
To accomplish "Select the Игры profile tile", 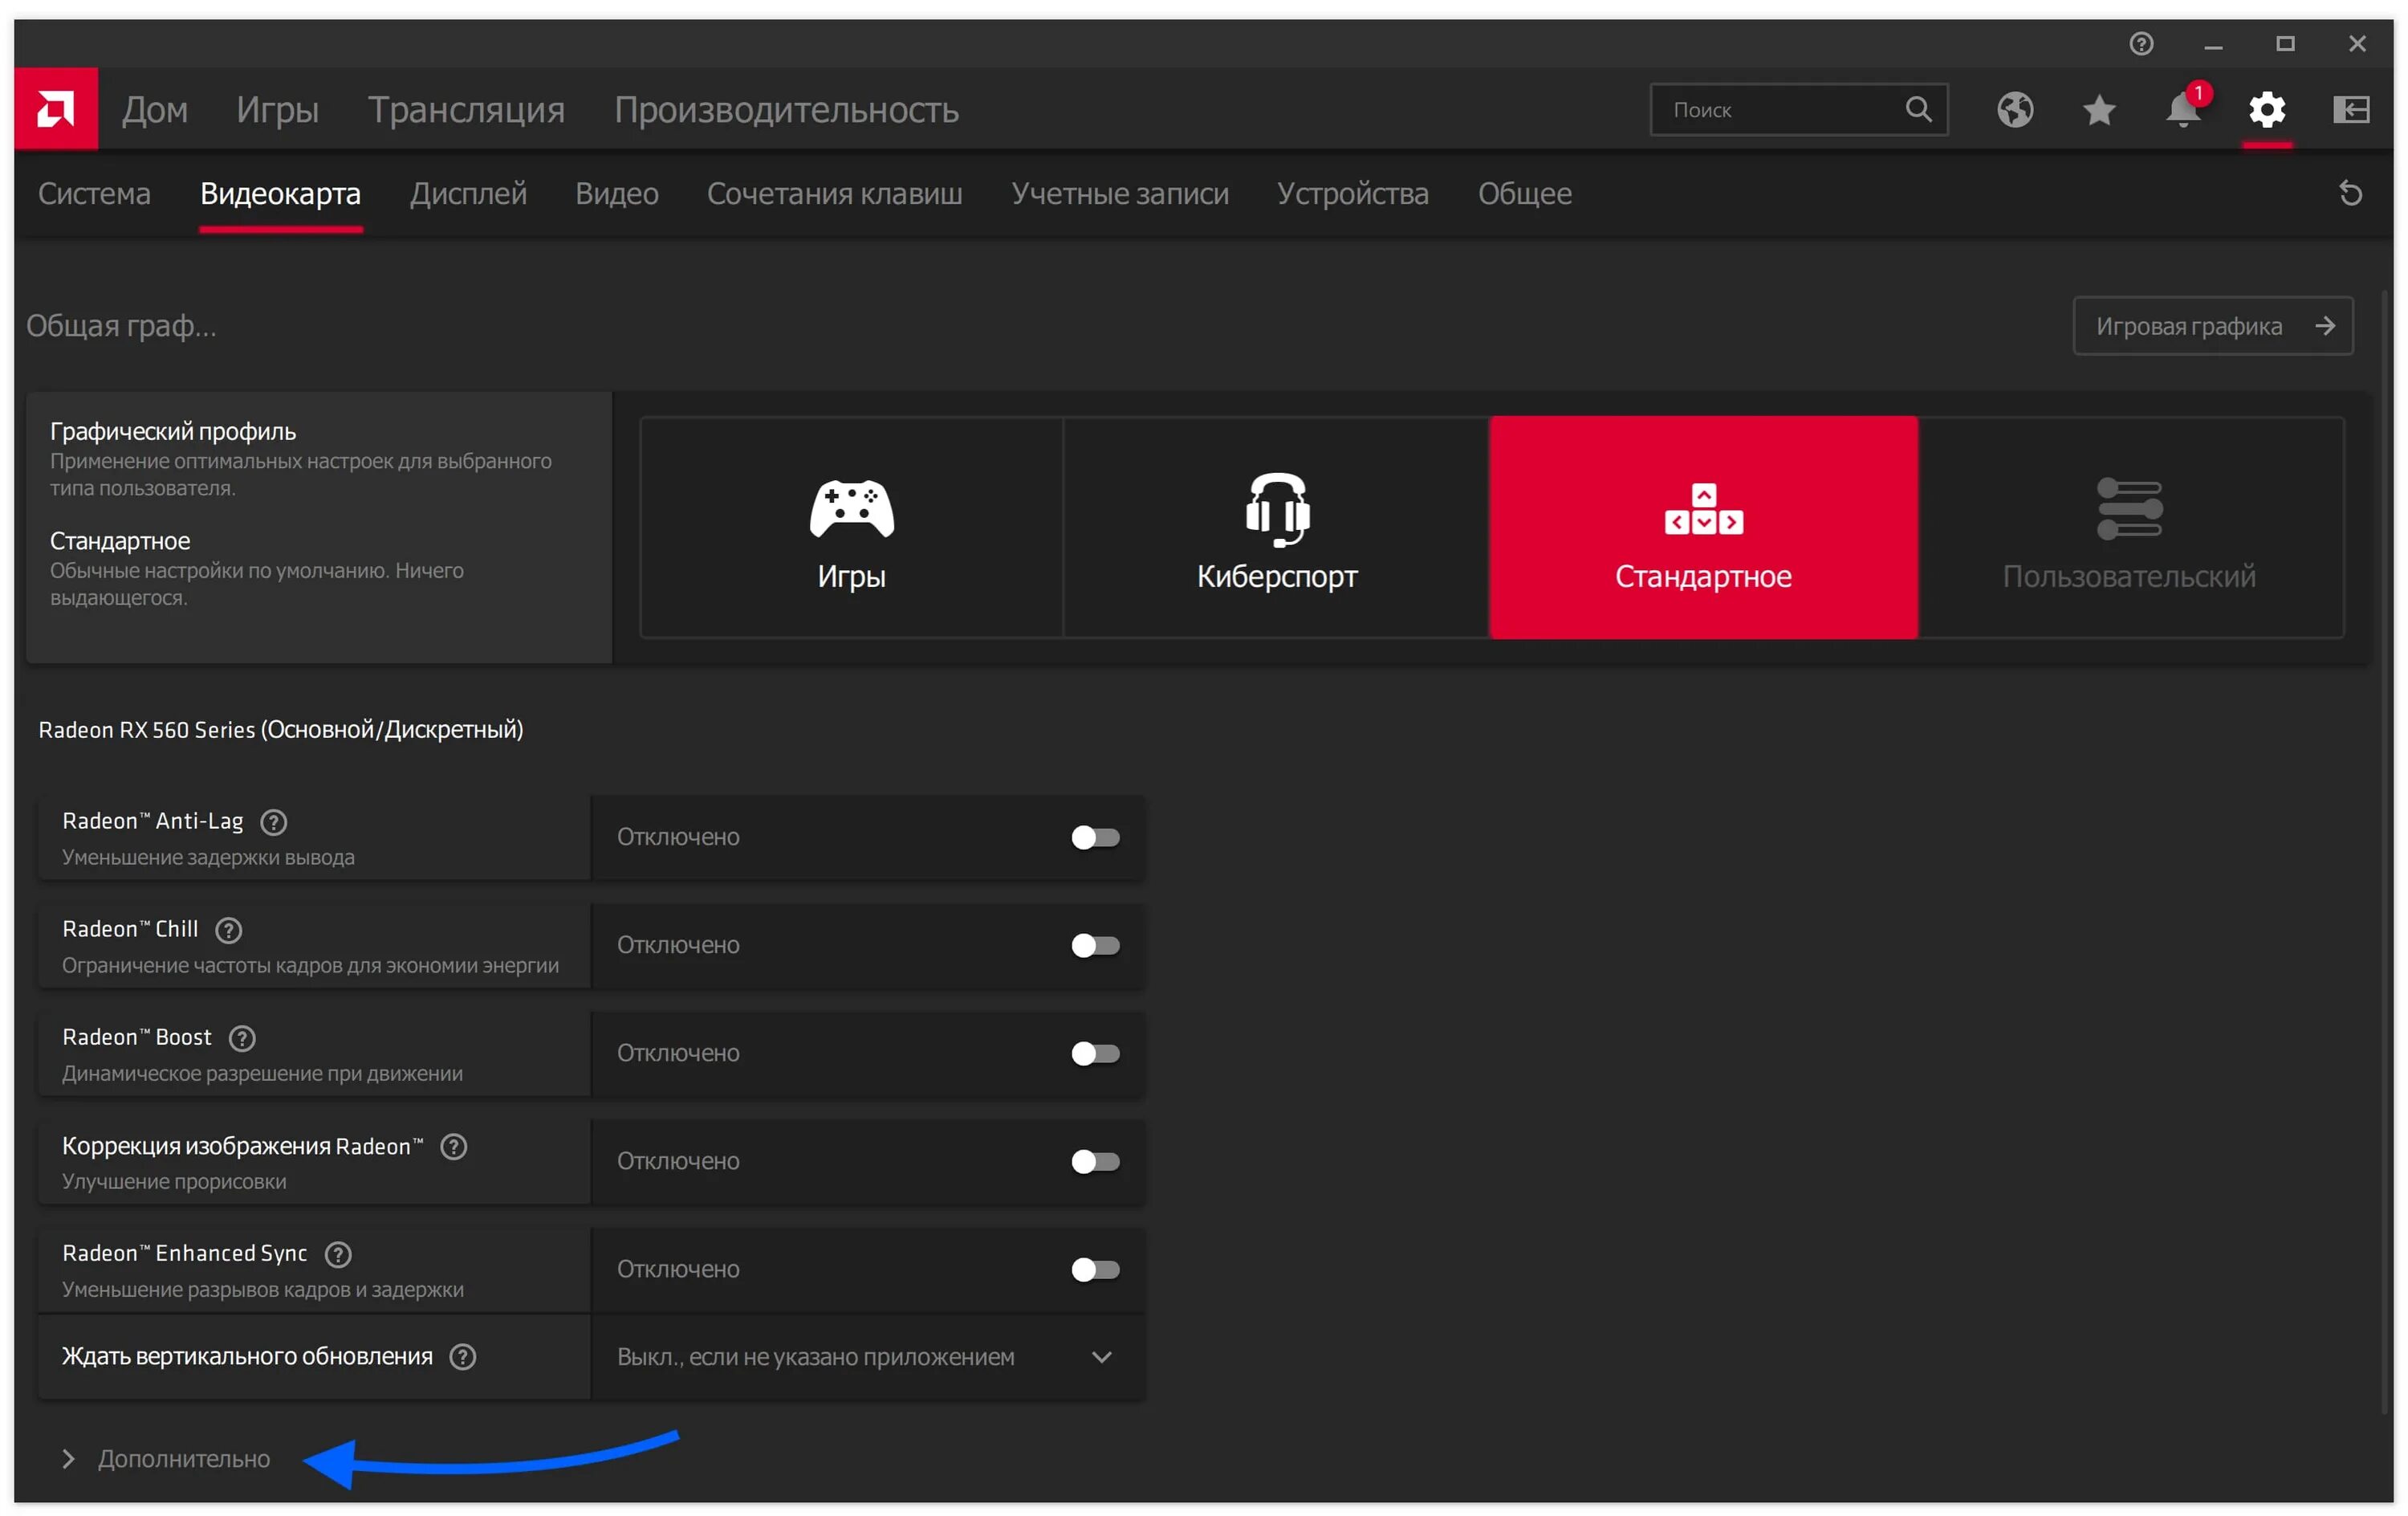I will pos(851,528).
